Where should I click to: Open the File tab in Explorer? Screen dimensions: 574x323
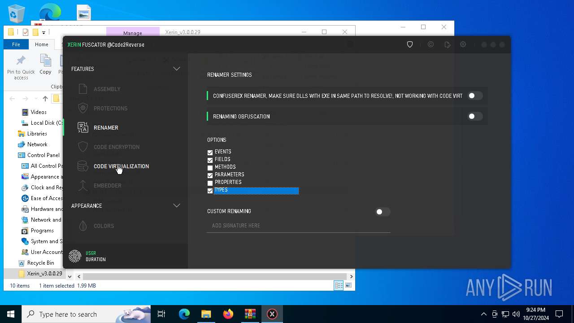[16, 44]
